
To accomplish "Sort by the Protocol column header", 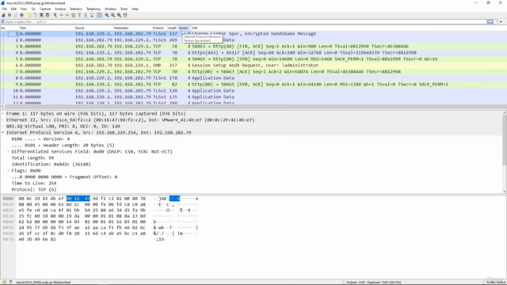I will click(x=159, y=28).
